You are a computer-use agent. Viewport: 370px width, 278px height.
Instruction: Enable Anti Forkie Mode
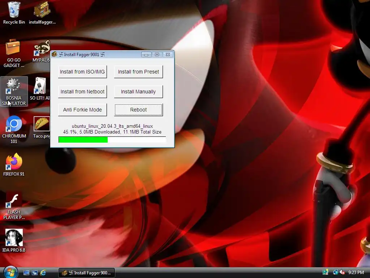coord(82,110)
